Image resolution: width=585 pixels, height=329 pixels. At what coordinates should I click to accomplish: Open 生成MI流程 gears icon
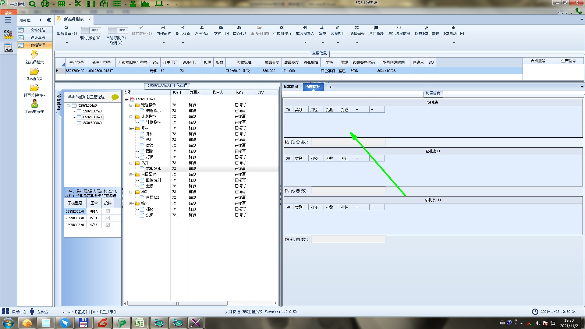[282, 28]
